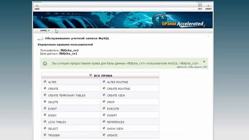Go to the cPanel Home icon
249x140 pixels.
37,7
